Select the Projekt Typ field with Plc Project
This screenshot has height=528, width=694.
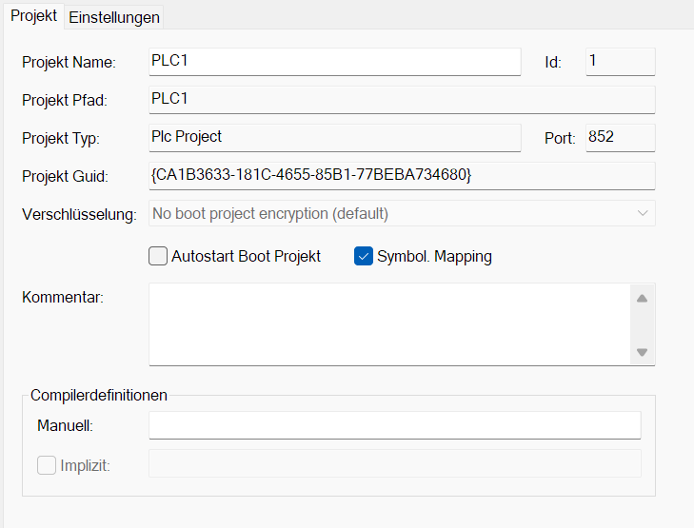coord(334,137)
